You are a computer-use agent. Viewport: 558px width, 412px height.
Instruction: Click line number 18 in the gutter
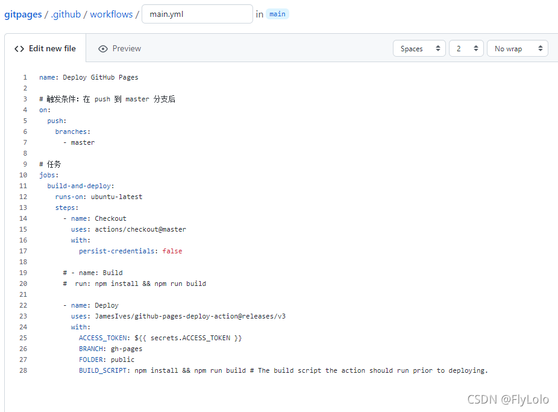point(23,262)
